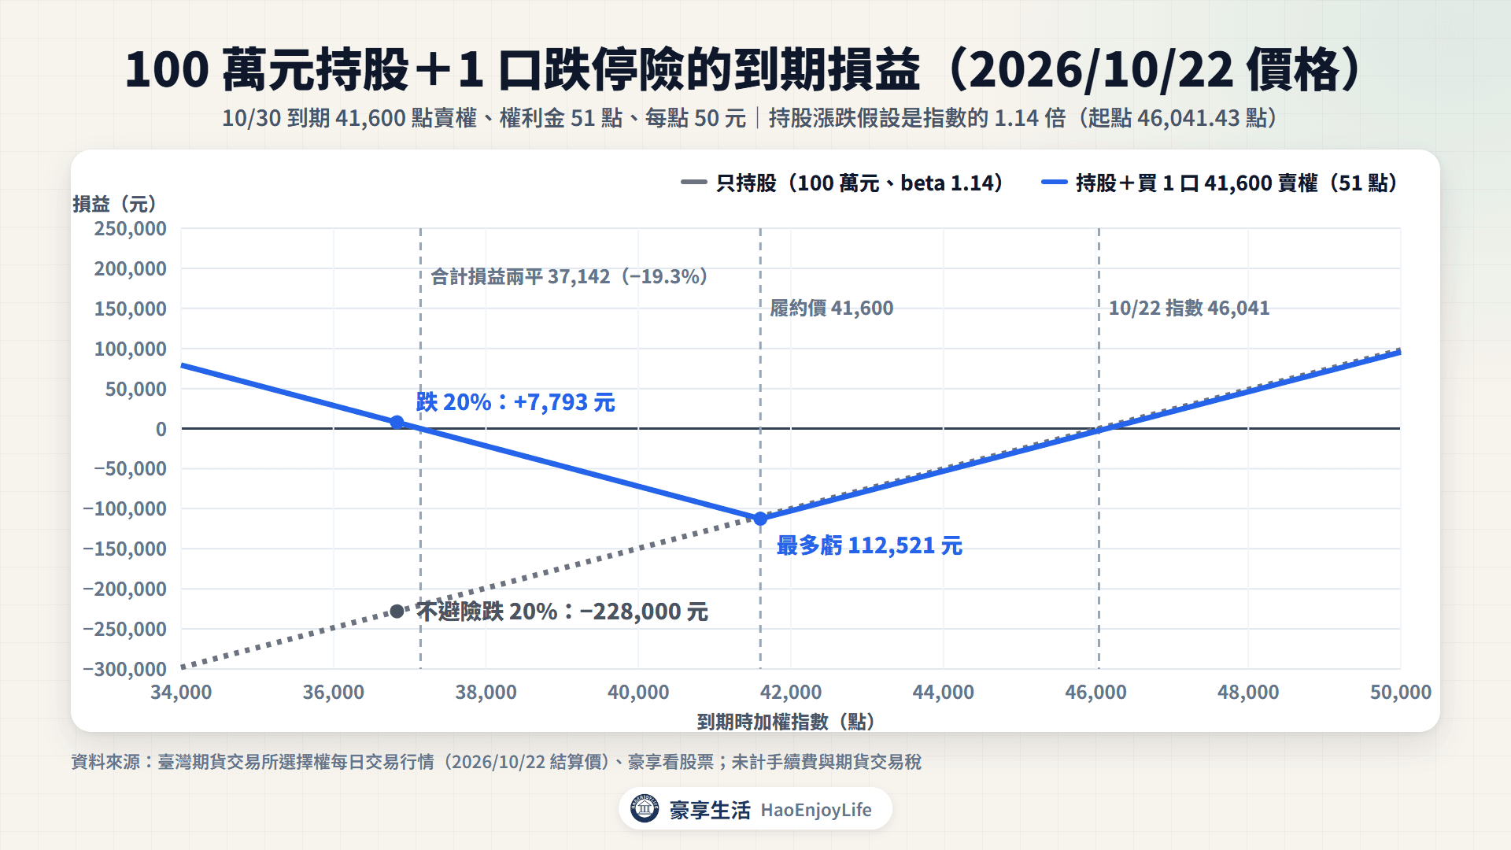The height and width of the screenshot is (850, 1511).
Task: Click the HaoEnjoyLife round logo icon
Action: 645,808
